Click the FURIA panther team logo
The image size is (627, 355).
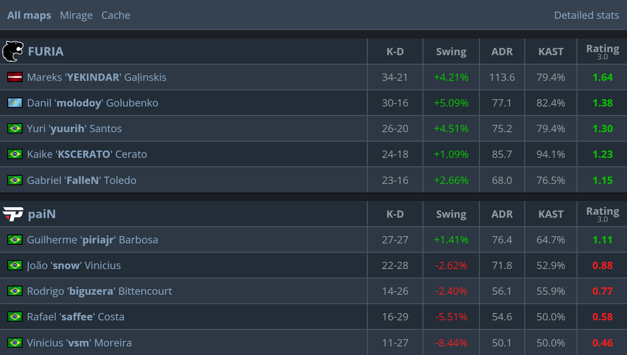13,51
